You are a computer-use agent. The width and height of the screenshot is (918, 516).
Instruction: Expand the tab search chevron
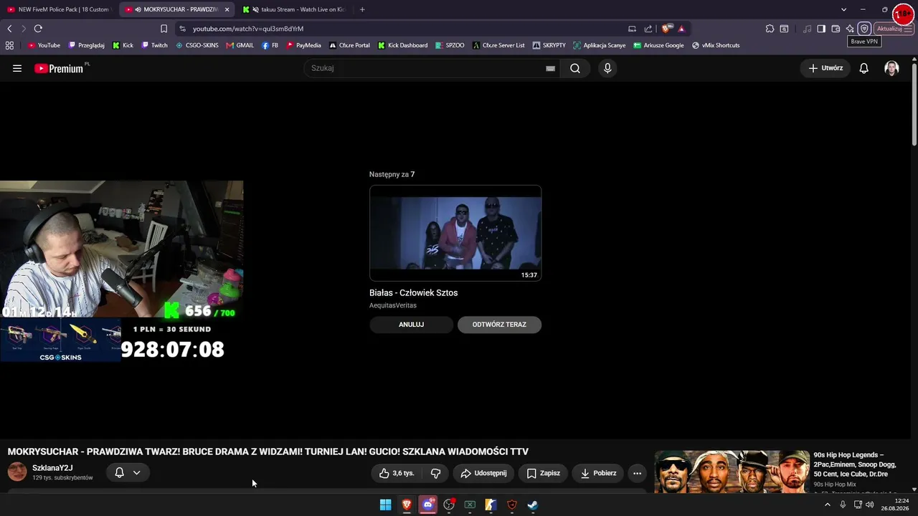[843, 9]
